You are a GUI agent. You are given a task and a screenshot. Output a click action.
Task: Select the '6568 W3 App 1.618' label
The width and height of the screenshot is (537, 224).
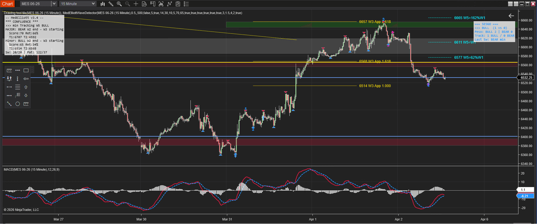(375, 61)
